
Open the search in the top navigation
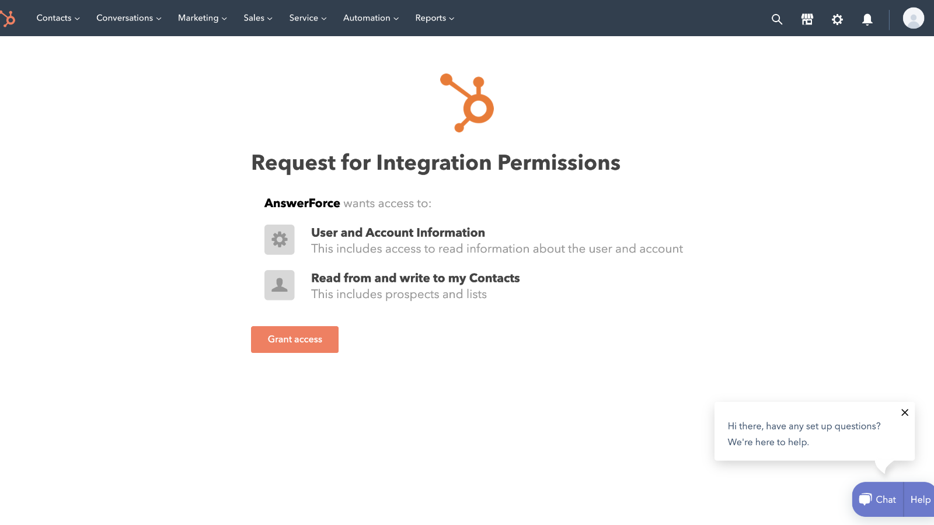pyautogui.click(x=776, y=19)
